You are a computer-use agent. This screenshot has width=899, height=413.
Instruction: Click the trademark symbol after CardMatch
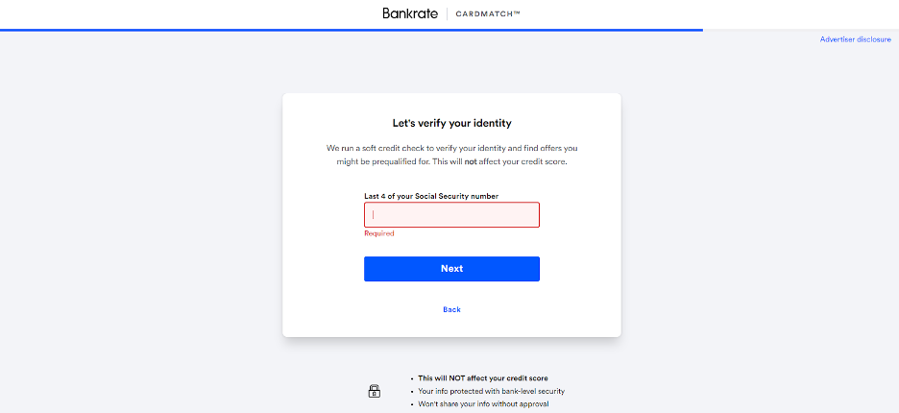pos(516,13)
